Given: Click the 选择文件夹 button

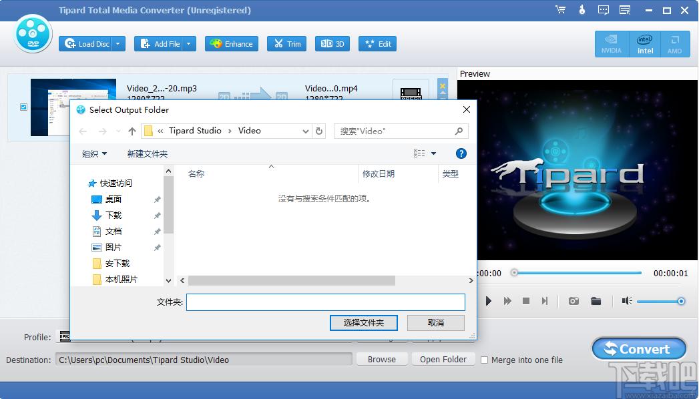Looking at the screenshot, I should coord(364,323).
